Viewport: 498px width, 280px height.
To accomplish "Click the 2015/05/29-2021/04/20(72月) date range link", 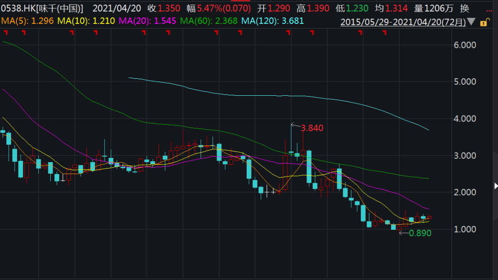I will point(403,22).
